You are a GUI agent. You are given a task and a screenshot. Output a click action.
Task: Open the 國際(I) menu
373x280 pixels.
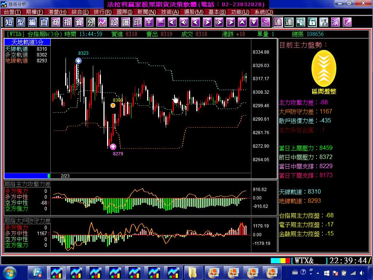pyautogui.click(x=125, y=12)
